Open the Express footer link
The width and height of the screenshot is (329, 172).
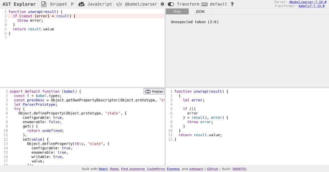point(173,169)
